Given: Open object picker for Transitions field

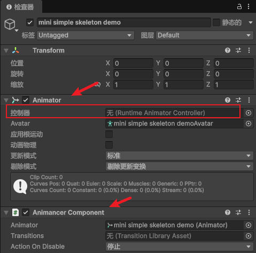Looking at the screenshot, I should pos(249,236).
